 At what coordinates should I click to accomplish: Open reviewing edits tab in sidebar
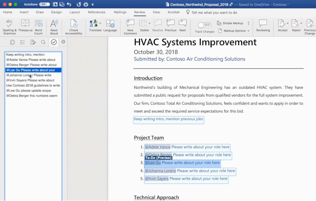point(33,42)
